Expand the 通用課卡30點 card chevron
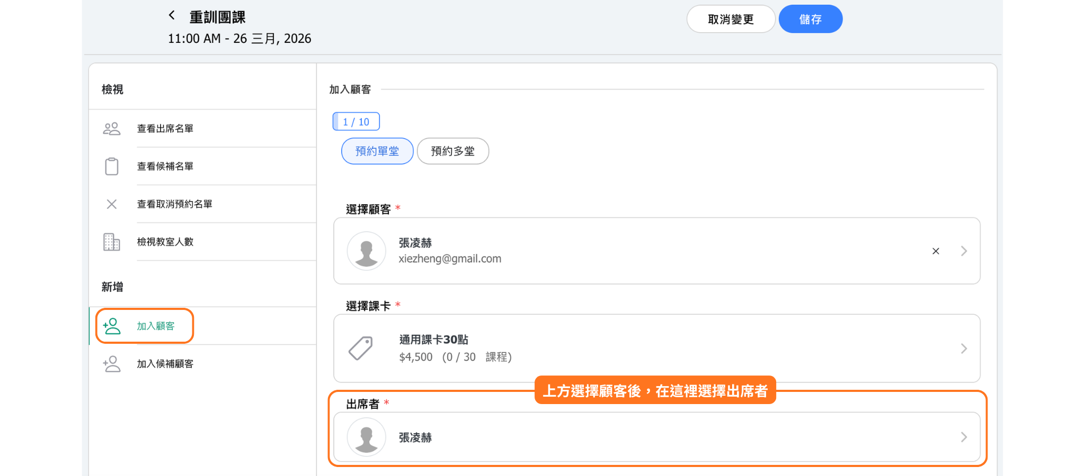This screenshot has width=1085, height=476. (x=964, y=349)
